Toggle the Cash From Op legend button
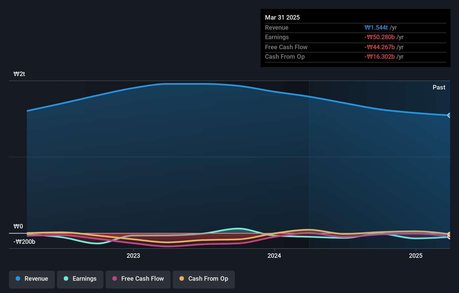Viewport: 459px width, 293px height. click(x=204, y=279)
